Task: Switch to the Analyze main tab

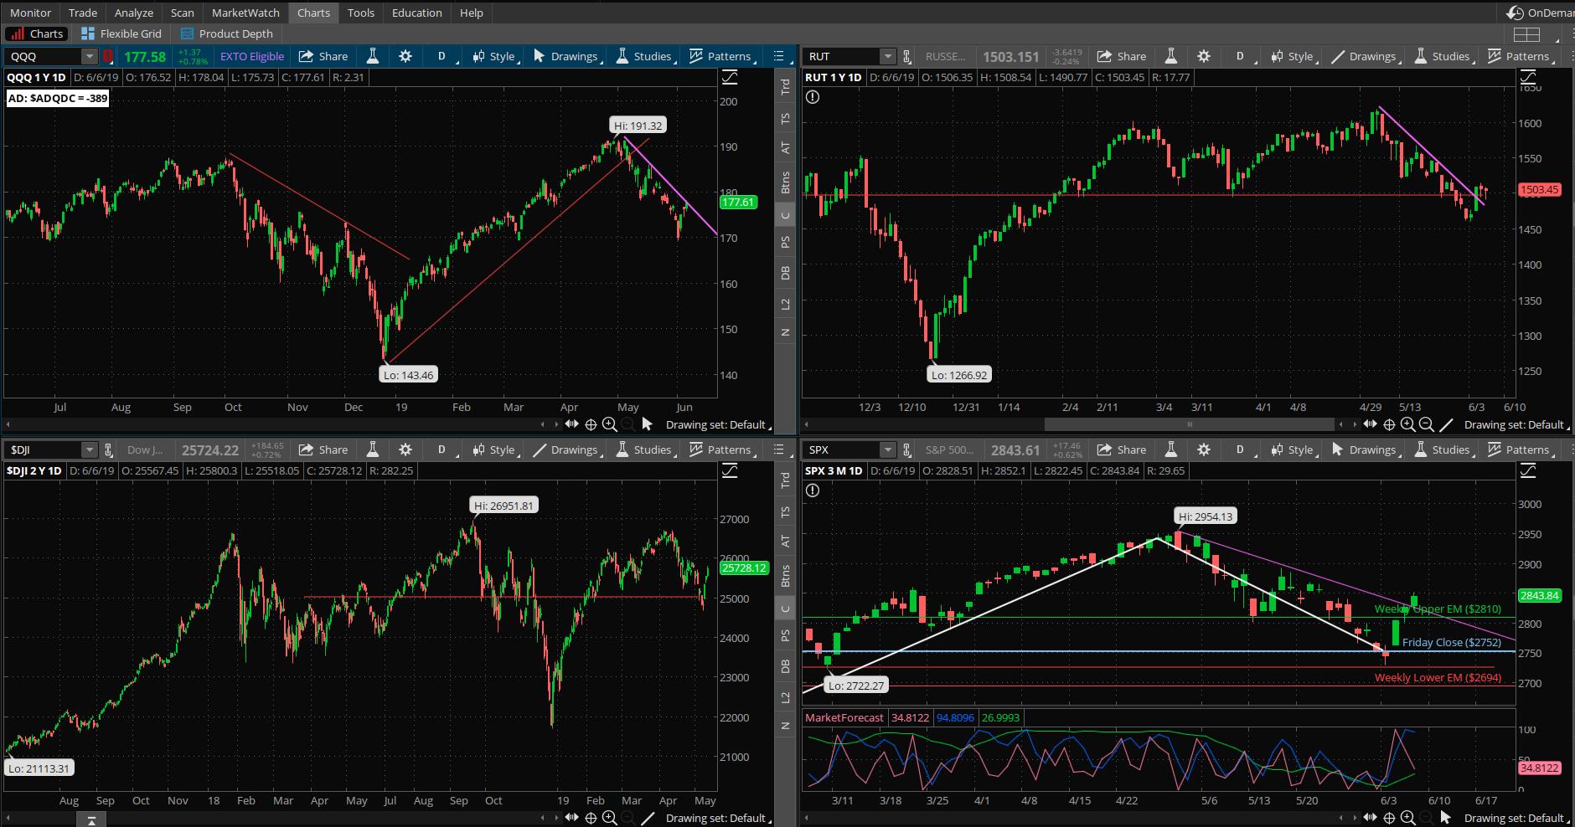Action: point(134,13)
